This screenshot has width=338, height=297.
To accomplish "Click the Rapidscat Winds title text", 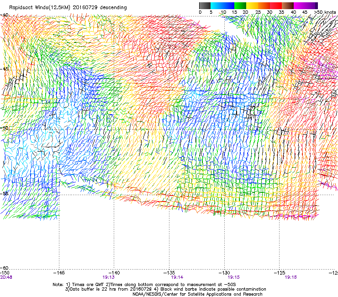I will tap(68, 7).
